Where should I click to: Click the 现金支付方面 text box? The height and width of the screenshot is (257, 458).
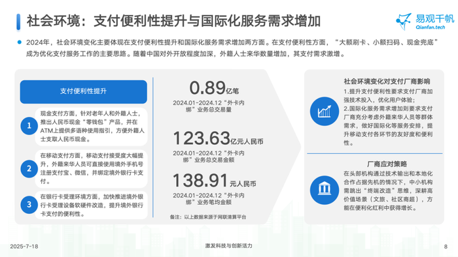[91, 127]
